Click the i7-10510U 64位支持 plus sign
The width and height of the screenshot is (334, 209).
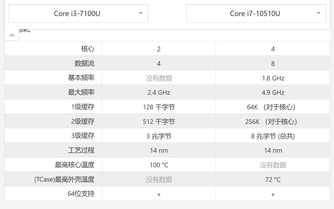click(273, 194)
